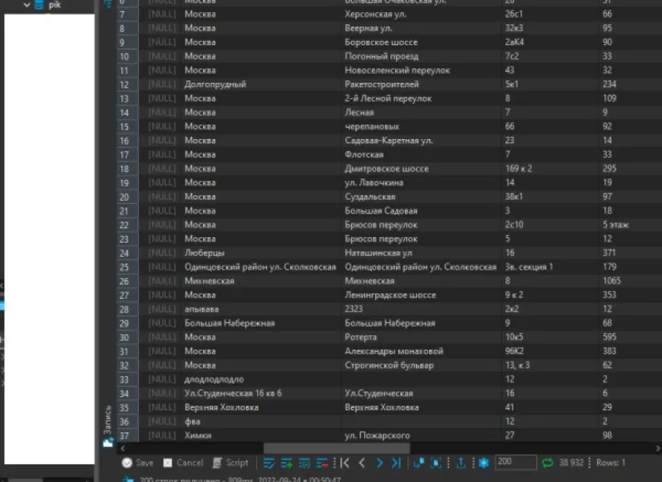Save the pending changes
This screenshot has height=482, width=662.
(138, 463)
